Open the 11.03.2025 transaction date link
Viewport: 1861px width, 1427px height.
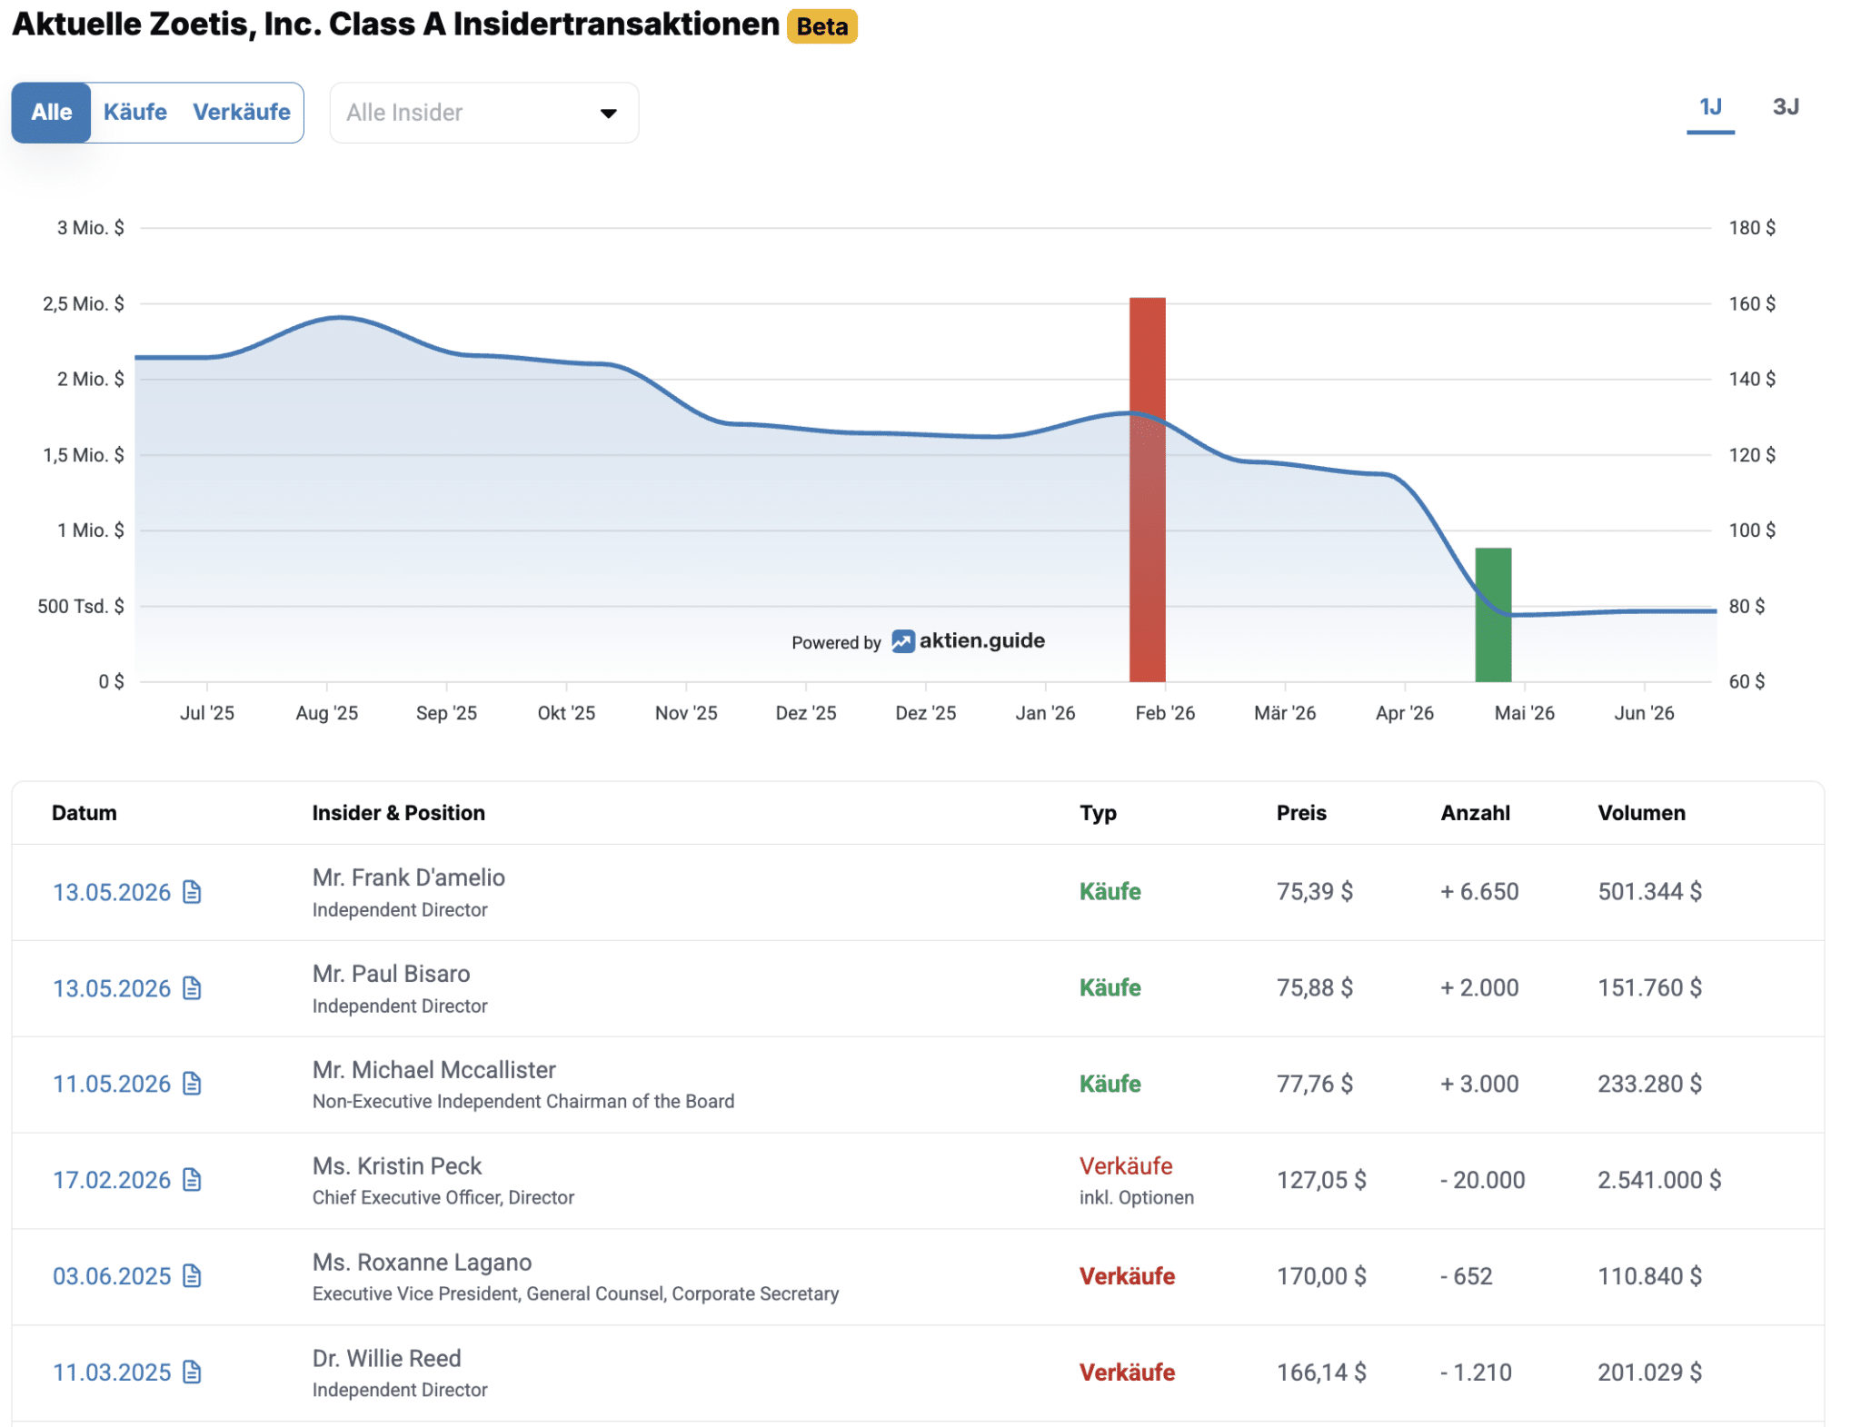click(112, 1372)
